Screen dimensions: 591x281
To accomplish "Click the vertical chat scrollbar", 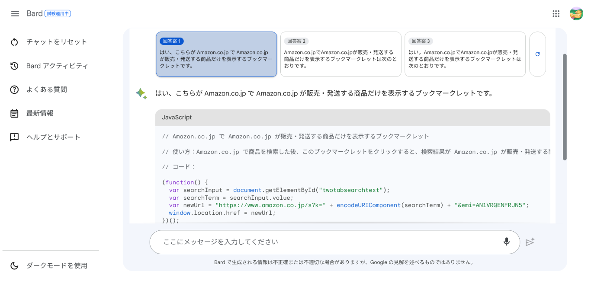I will [565, 107].
